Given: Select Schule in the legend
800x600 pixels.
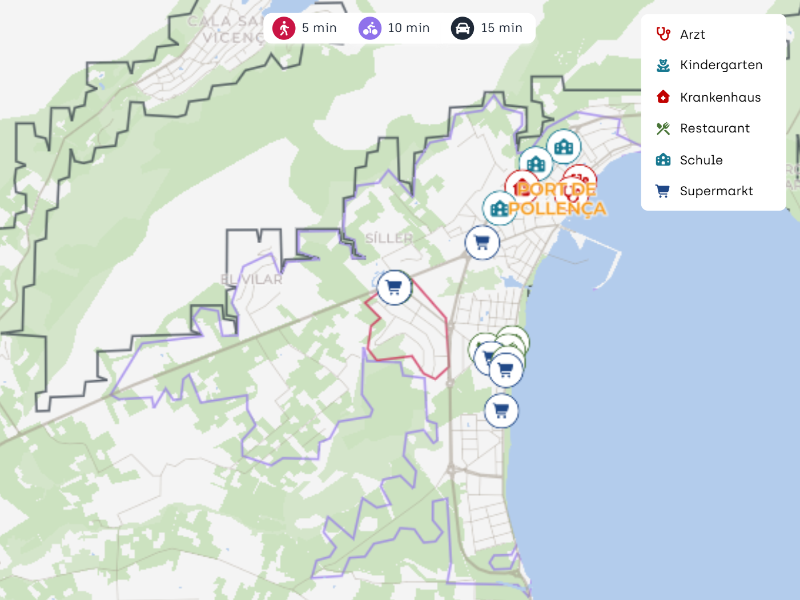Looking at the screenshot, I should pyautogui.click(x=701, y=160).
